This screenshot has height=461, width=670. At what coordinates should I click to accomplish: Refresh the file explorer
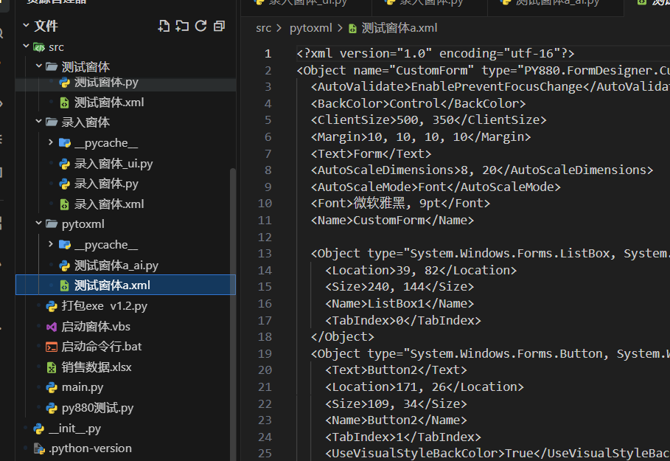200,27
